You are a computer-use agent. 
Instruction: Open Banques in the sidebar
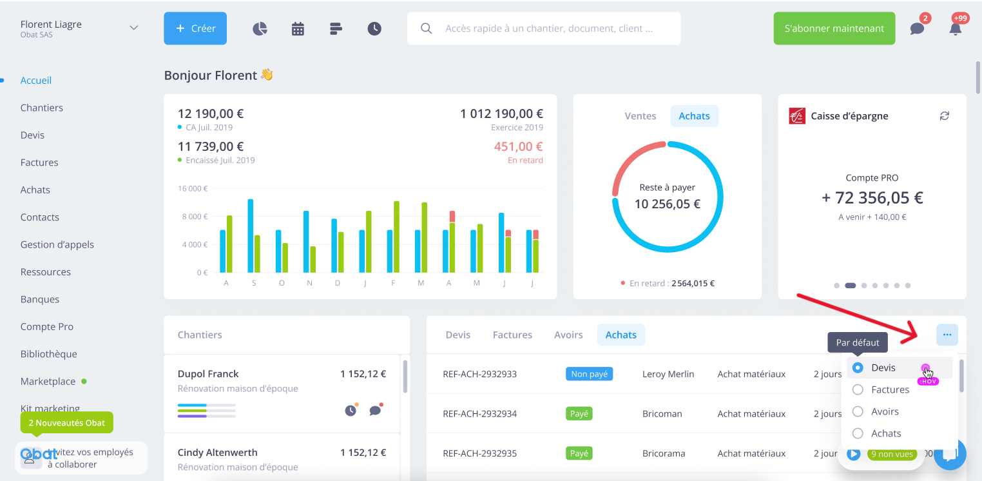[x=40, y=299]
